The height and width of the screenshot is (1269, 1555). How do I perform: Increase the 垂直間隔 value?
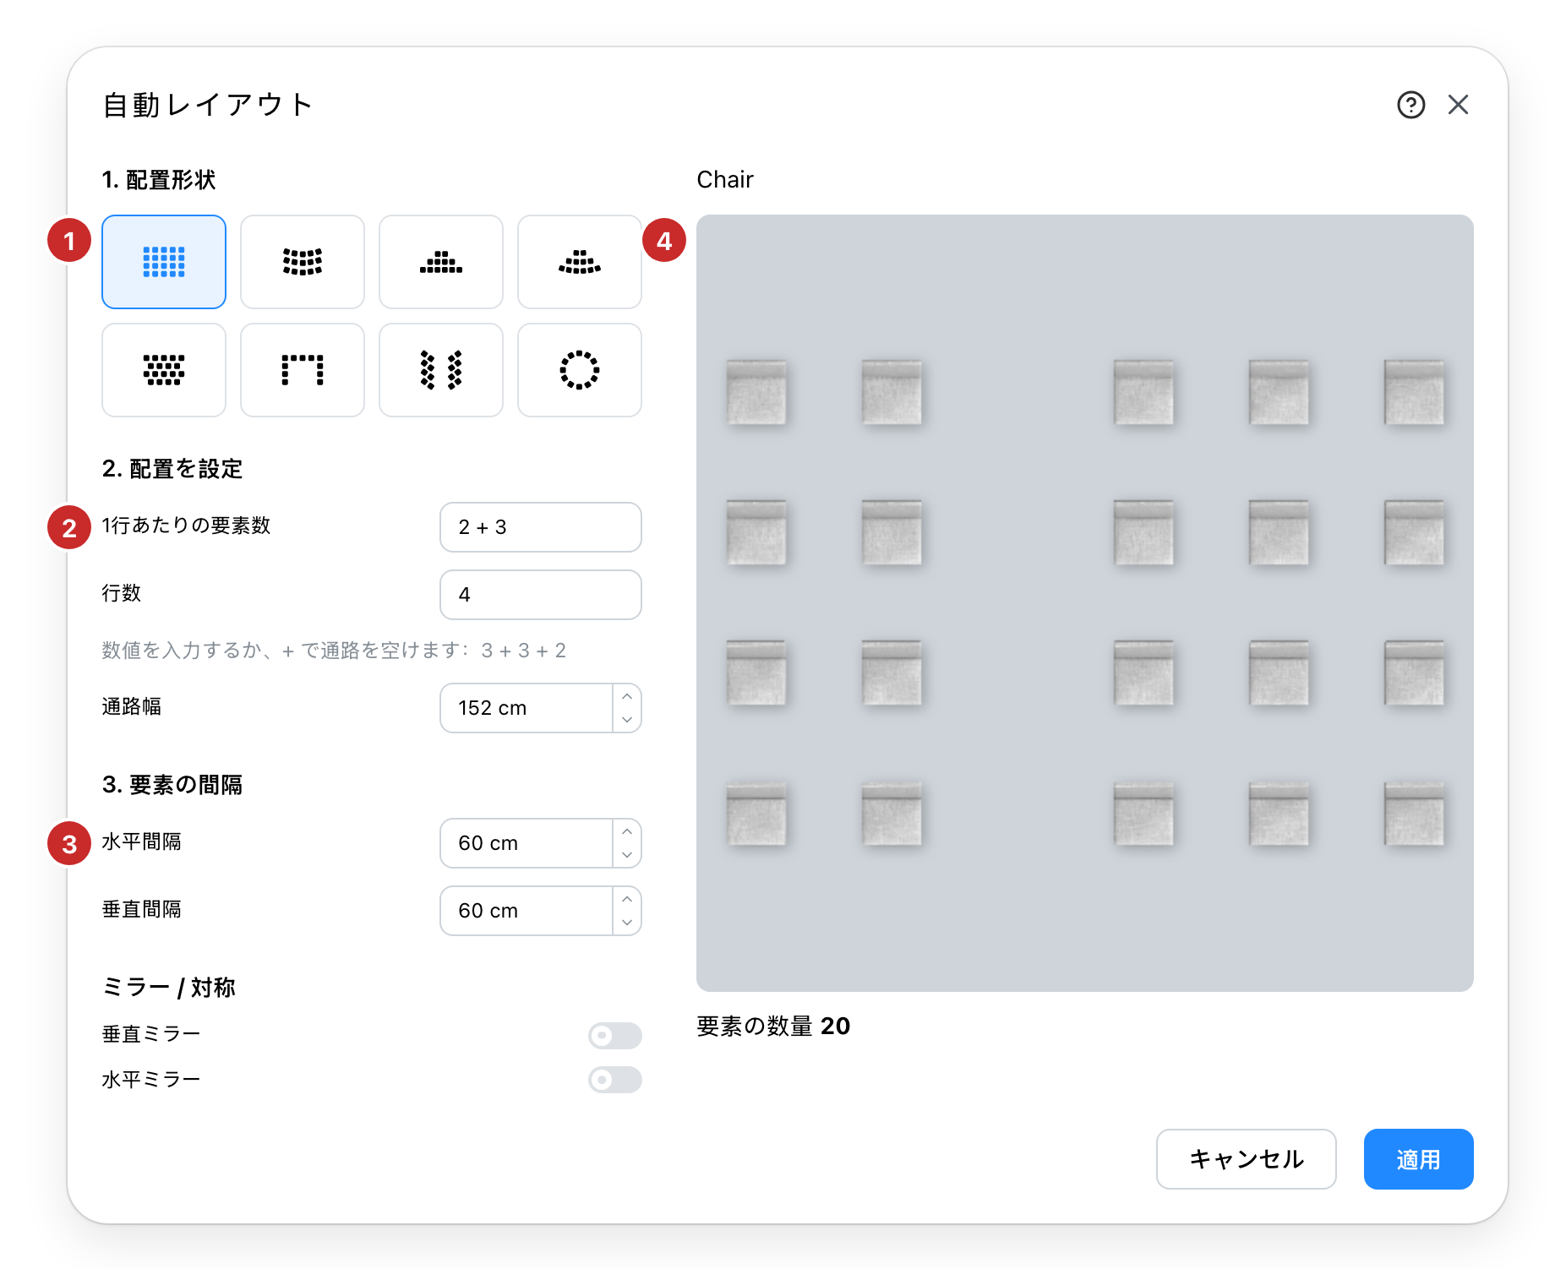pos(627,899)
